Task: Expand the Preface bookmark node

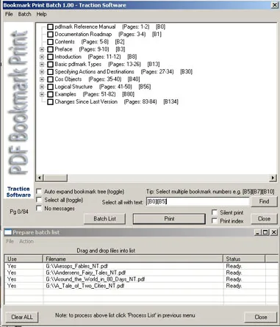Action: pyautogui.click(x=42, y=49)
